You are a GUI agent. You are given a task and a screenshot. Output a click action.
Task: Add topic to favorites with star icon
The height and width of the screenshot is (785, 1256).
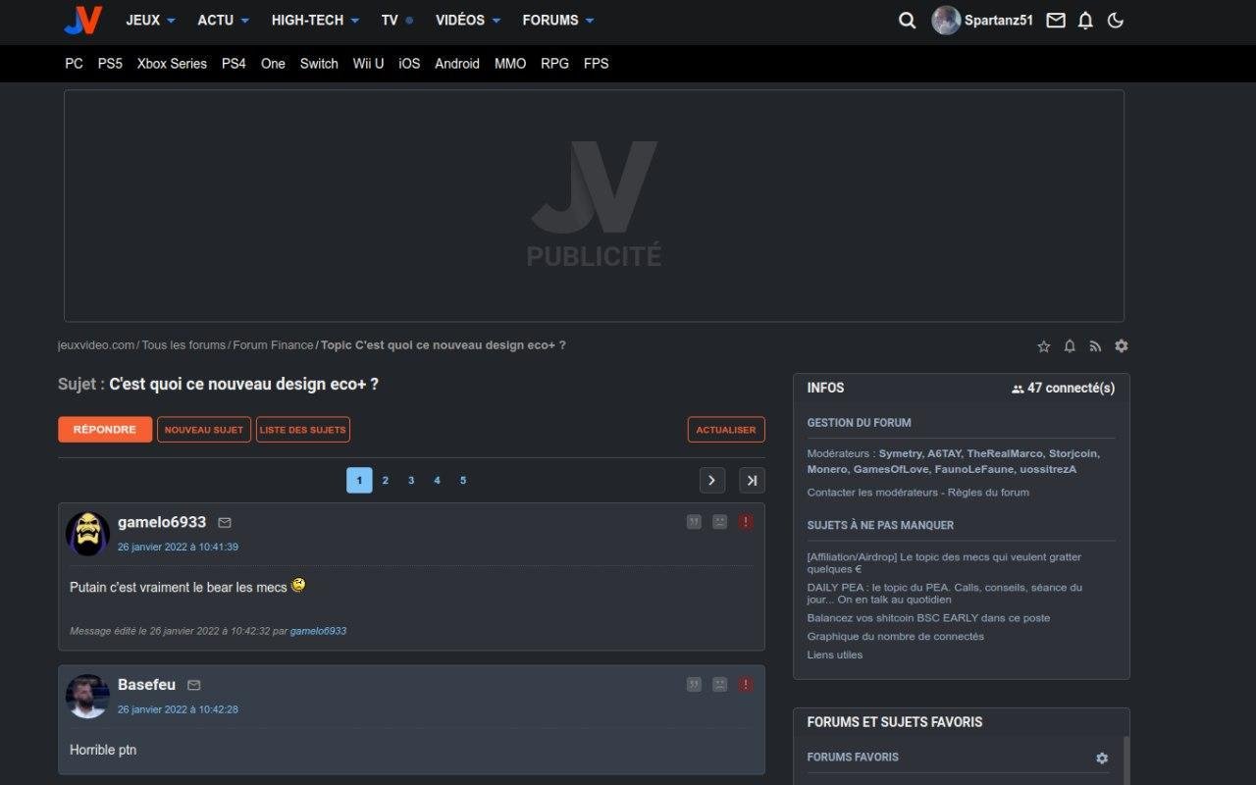(1044, 346)
